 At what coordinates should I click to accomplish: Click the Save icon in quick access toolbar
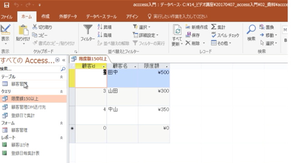coord(6,5)
